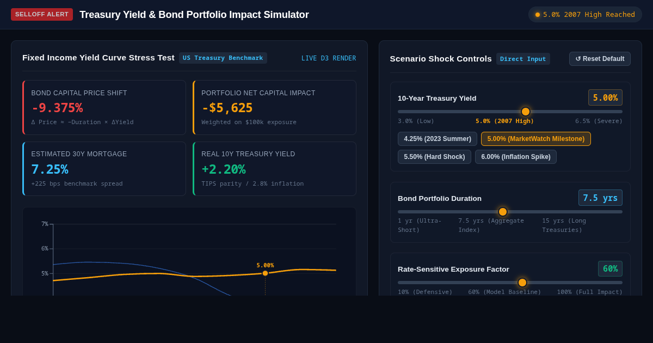Click the TIPS parity / 2.8% inflation note

pyautogui.click(x=252, y=183)
